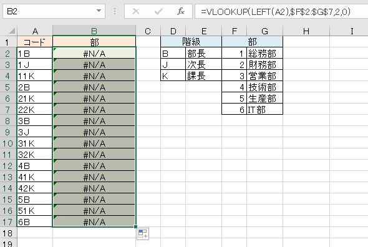Select column F header

(235, 31)
